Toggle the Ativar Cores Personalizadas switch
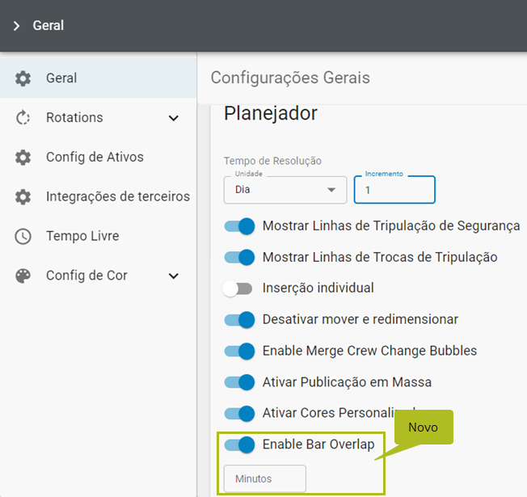 pos(239,413)
